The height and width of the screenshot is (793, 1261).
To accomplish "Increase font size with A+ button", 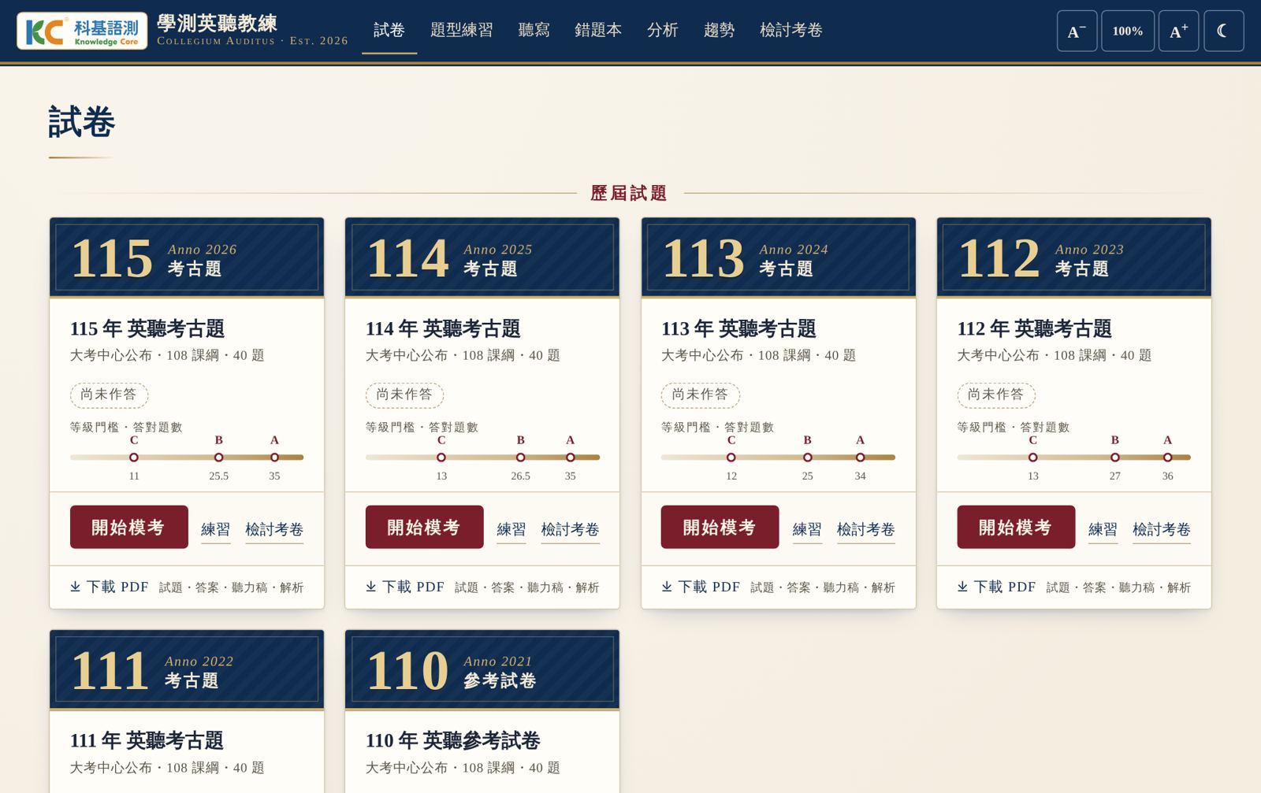I will click(1178, 31).
